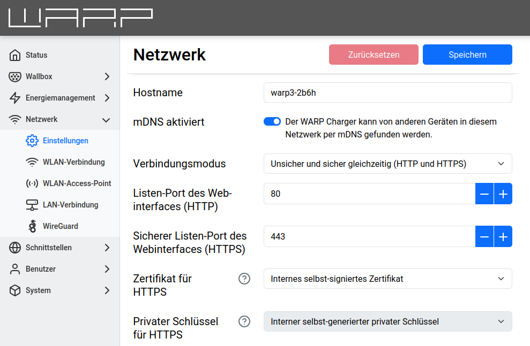The image size is (530, 346).
Task: Click the WARP logo in header
Action: coord(81,18)
